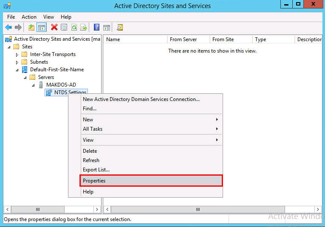Click right arrow of details pane scrollbar
The width and height of the screenshot is (325, 227).
(x=318, y=210)
